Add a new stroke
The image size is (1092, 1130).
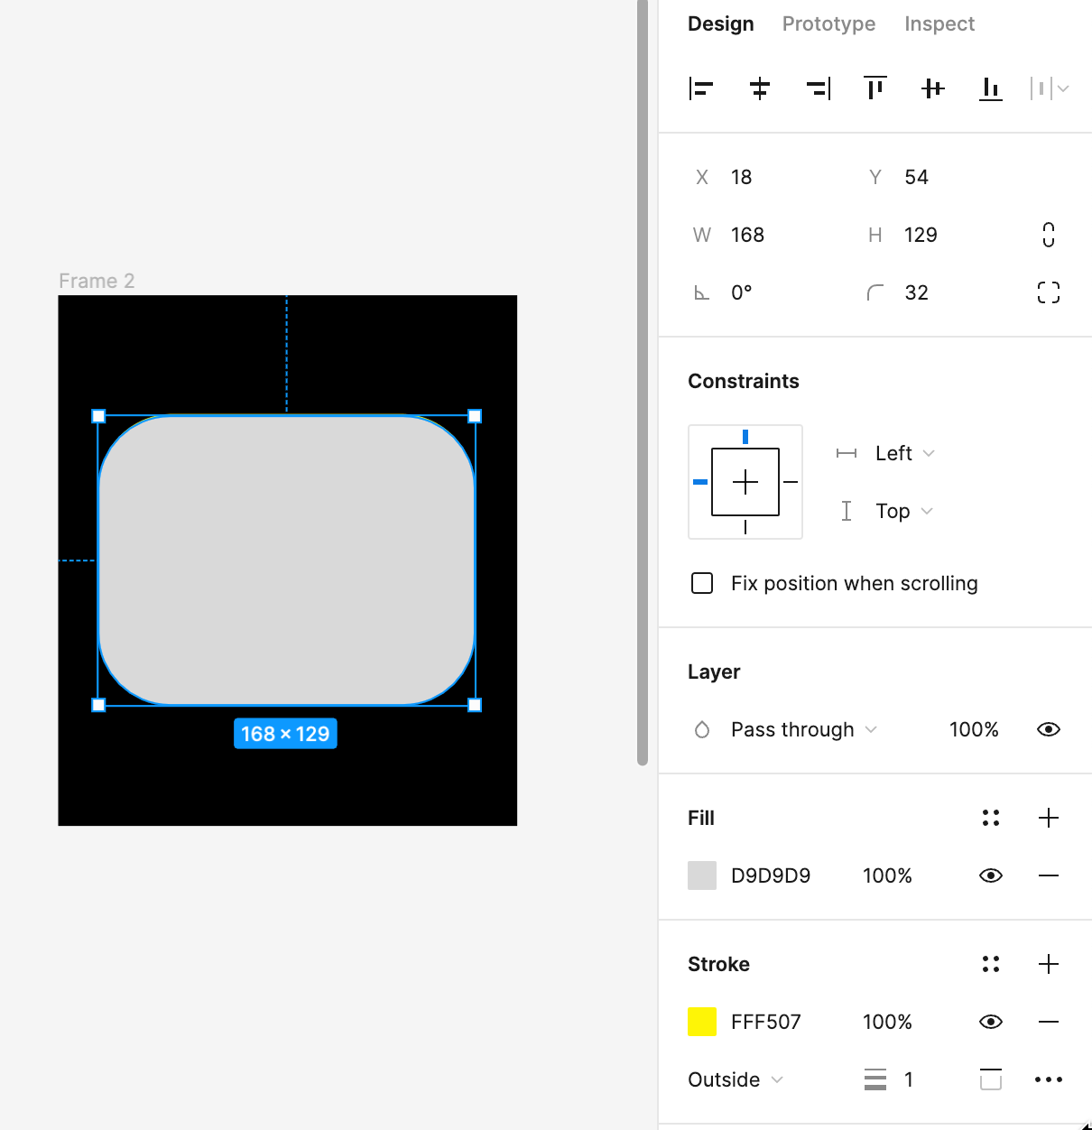point(1049,964)
